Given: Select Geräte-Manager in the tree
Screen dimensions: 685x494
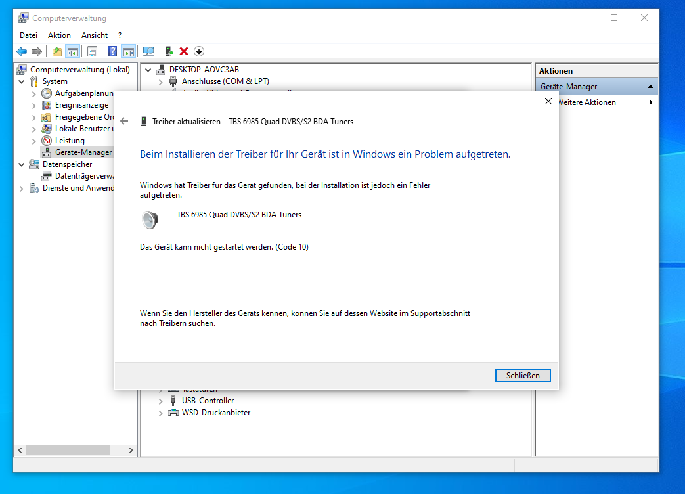Looking at the screenshot, I should pyautogui.click(x=83, y=152).
